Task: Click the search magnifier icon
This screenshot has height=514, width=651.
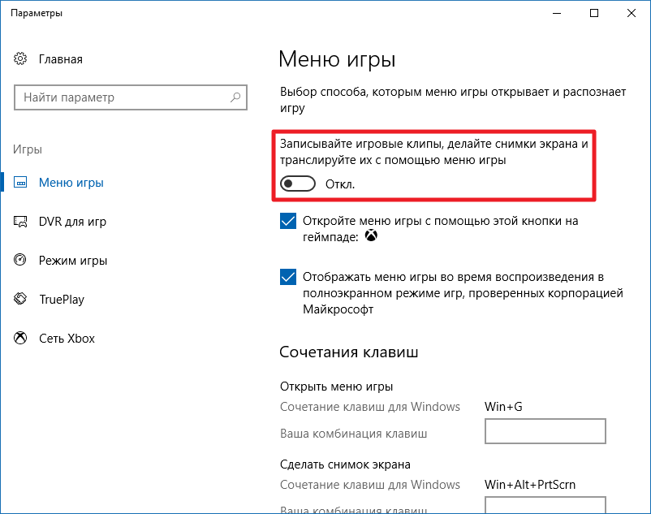Action: pyautogui.click(x=235, y=97)
